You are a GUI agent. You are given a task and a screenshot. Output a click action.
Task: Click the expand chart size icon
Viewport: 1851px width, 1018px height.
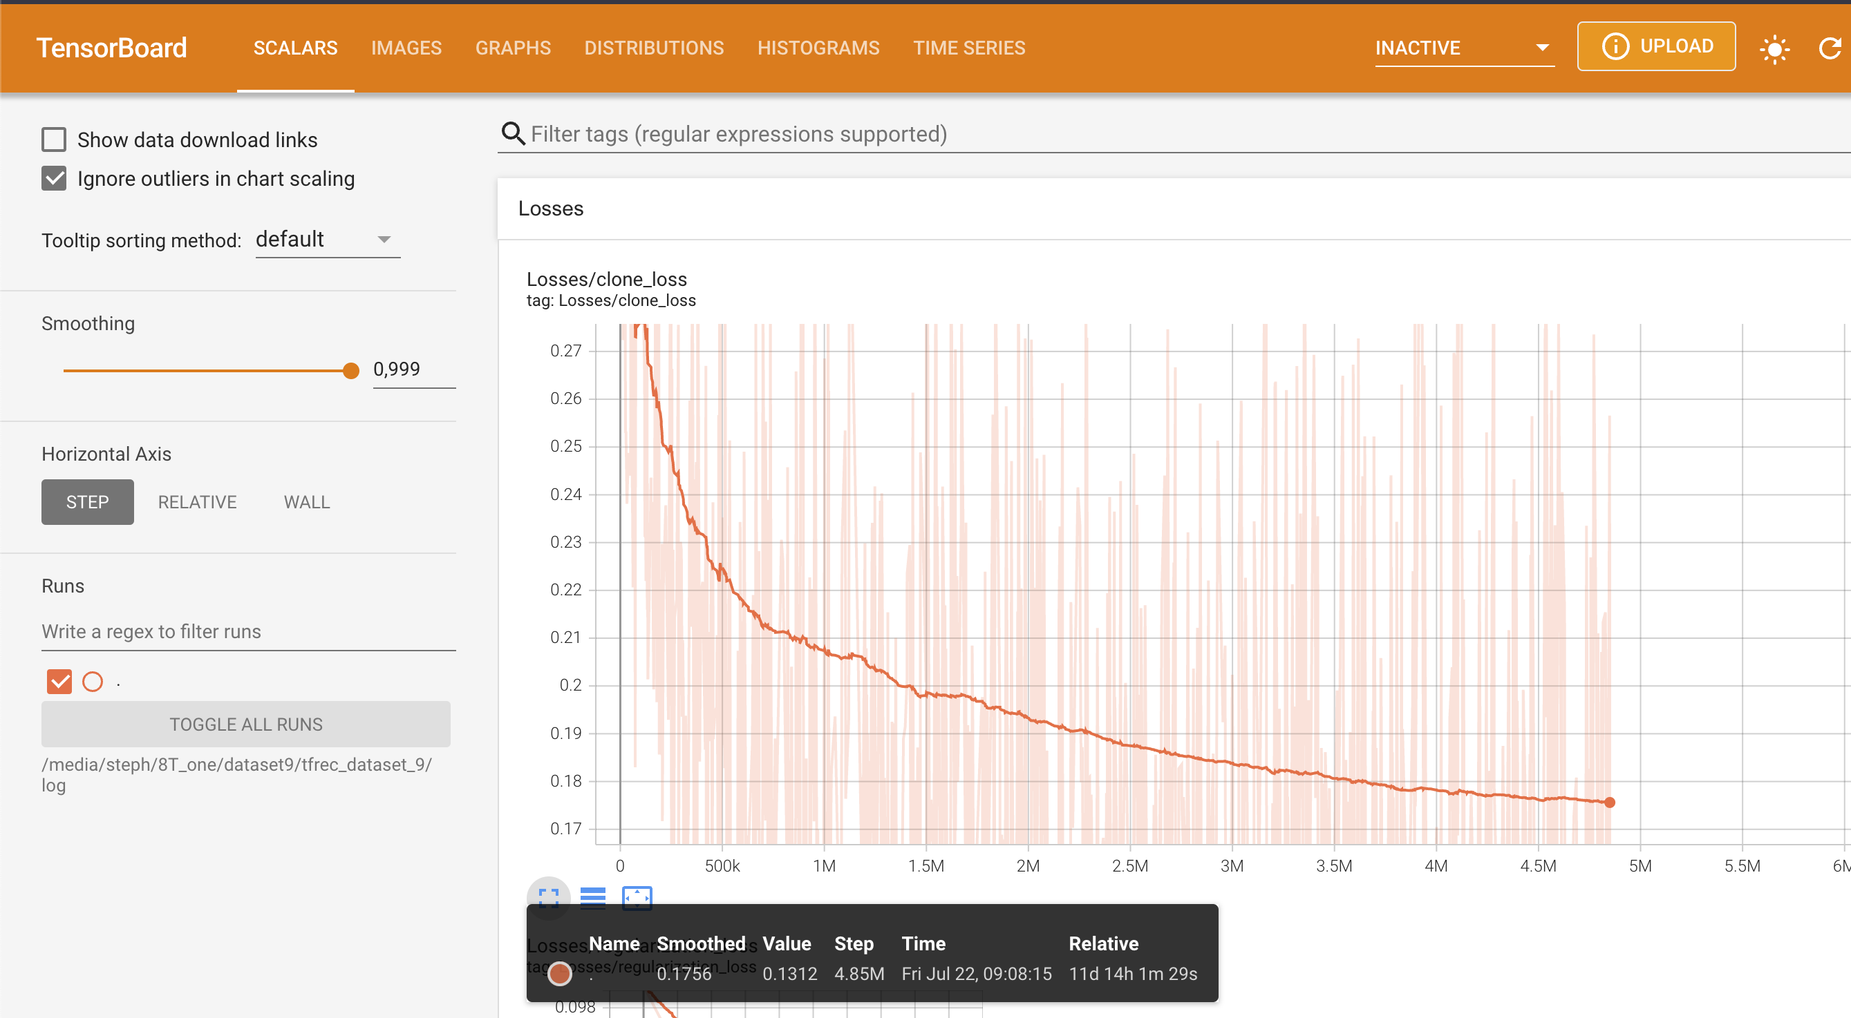(548, 897)
